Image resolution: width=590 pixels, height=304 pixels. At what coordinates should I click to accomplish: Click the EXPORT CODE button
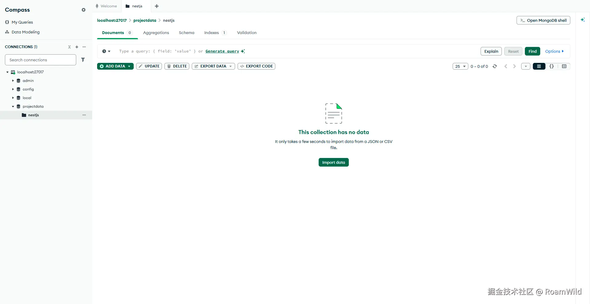[256, 66]
